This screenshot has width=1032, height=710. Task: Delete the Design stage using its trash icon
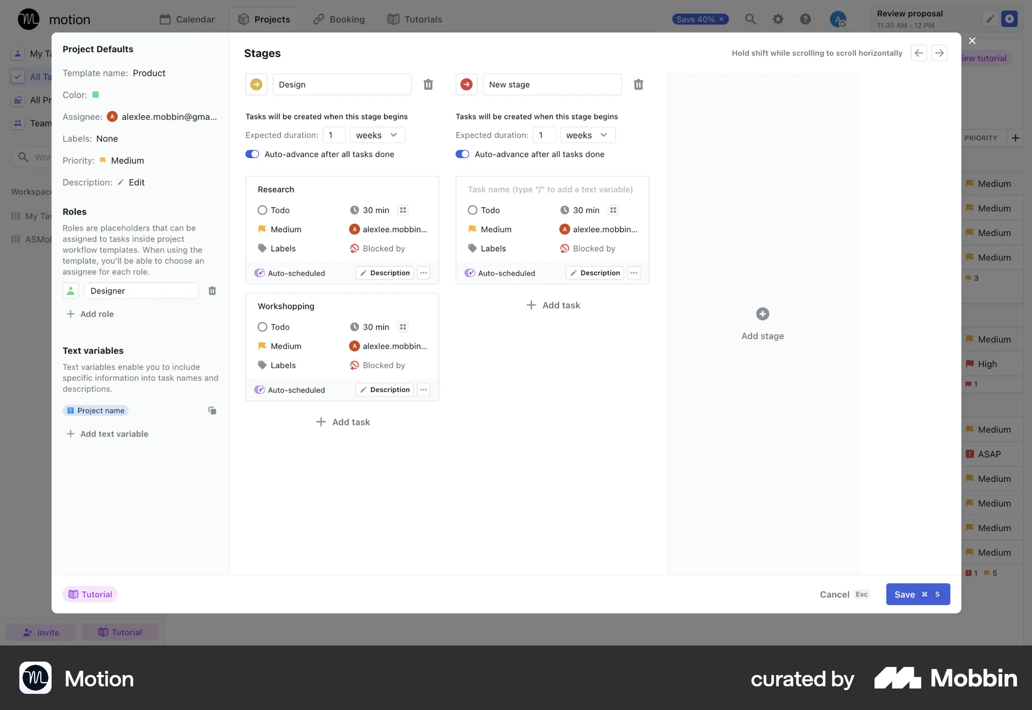click(x=428, y=84)
